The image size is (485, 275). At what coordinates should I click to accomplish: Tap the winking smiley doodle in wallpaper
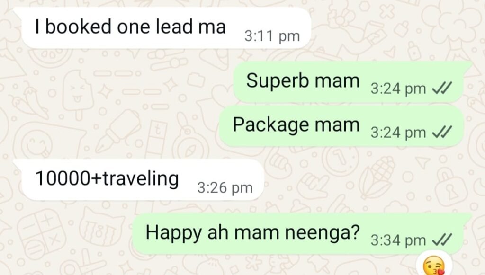click(38, 144)
